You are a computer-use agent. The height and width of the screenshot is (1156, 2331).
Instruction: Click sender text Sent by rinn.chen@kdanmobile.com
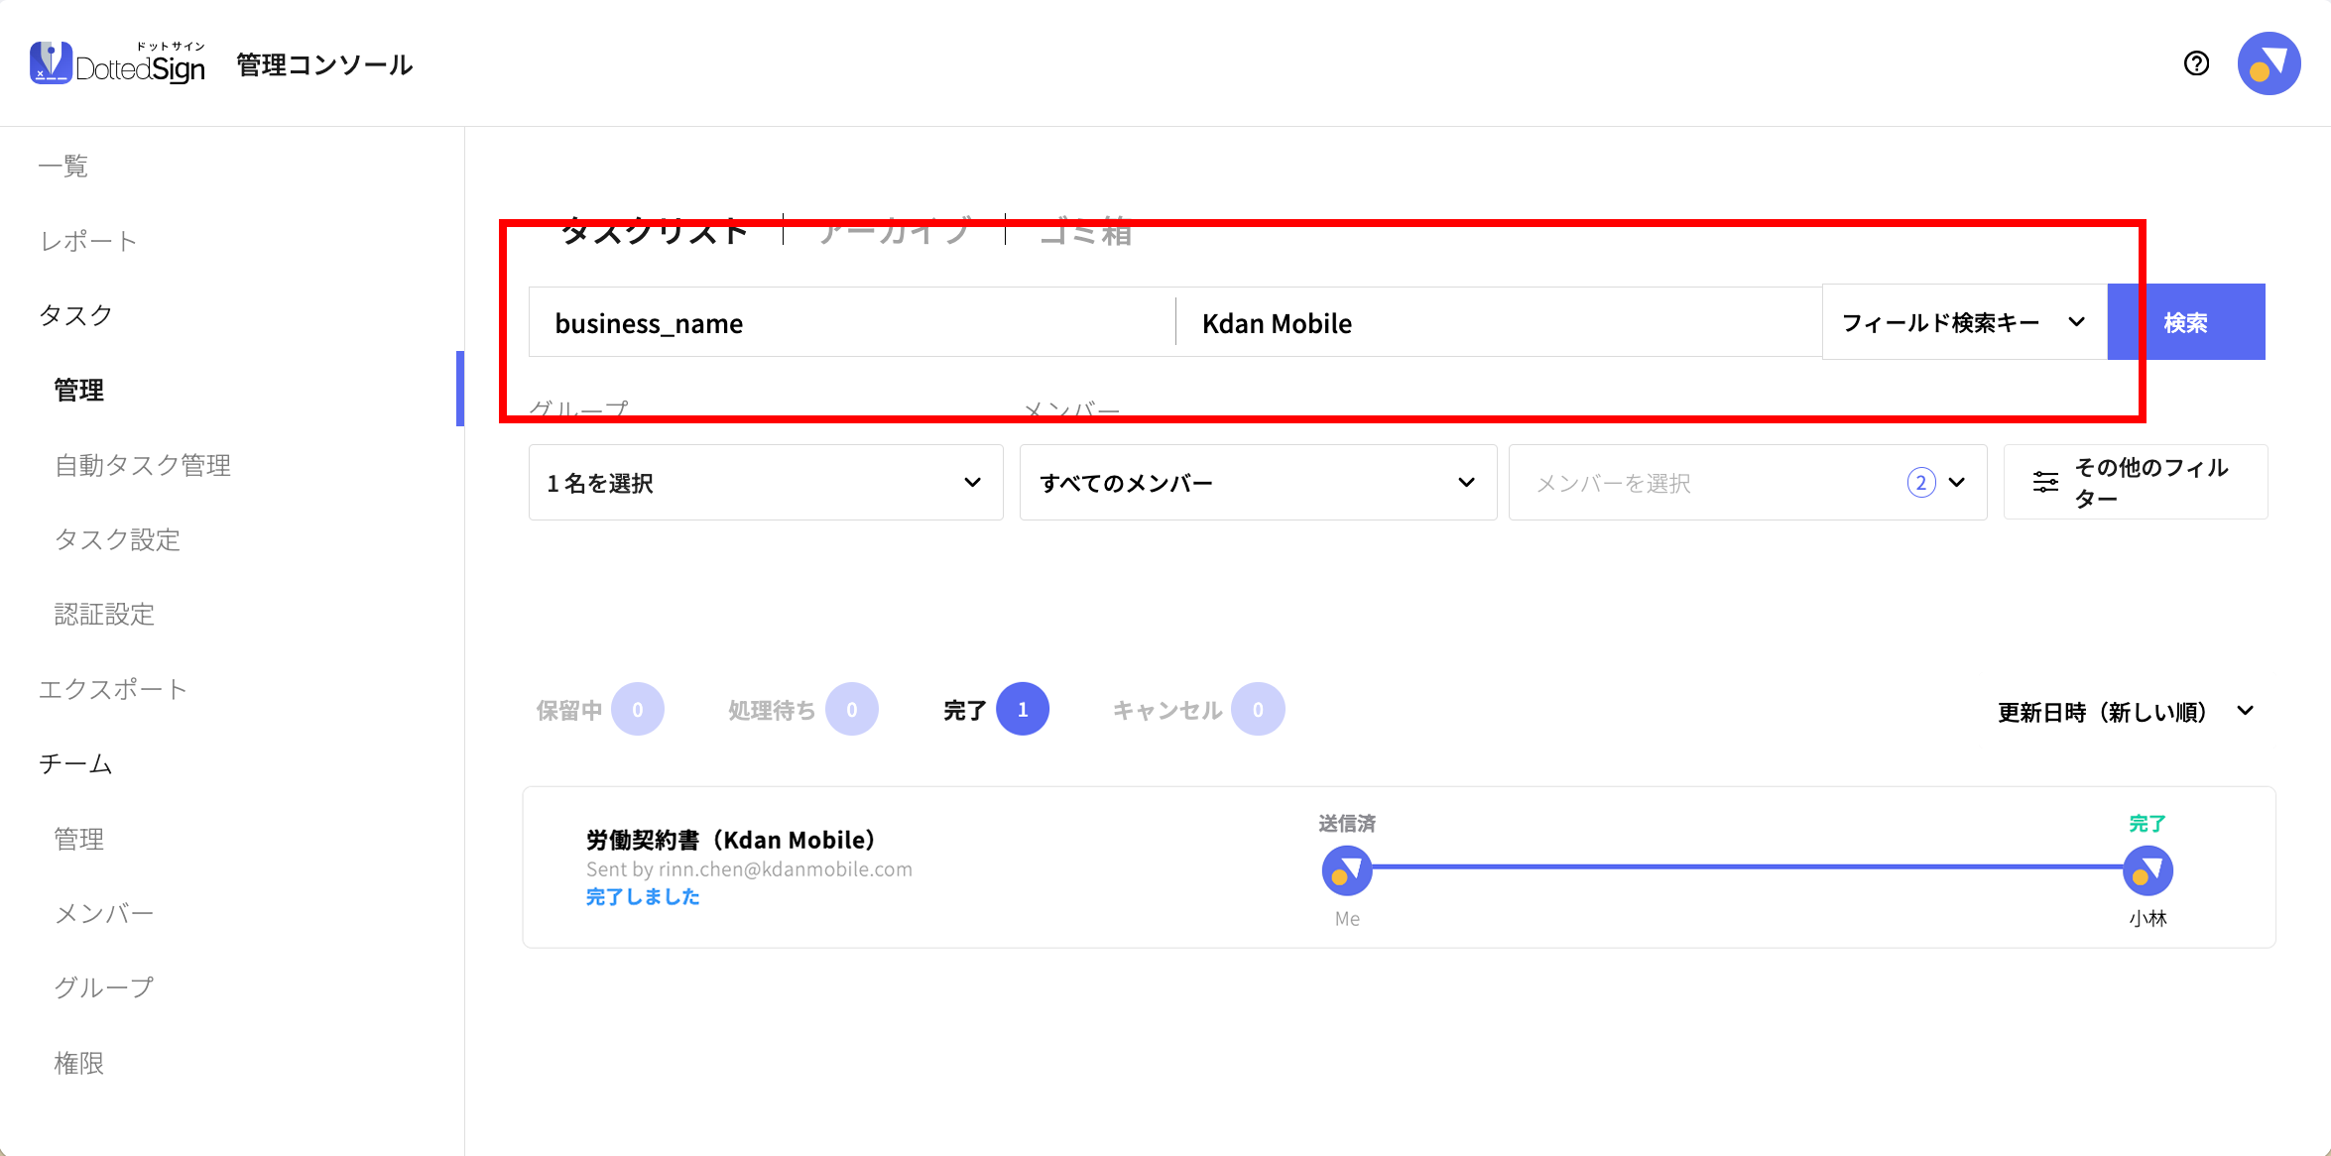click(x=749, y=868)
